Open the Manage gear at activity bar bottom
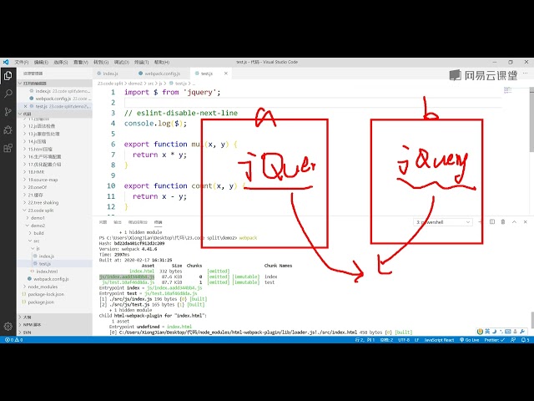 coord(8,327)
